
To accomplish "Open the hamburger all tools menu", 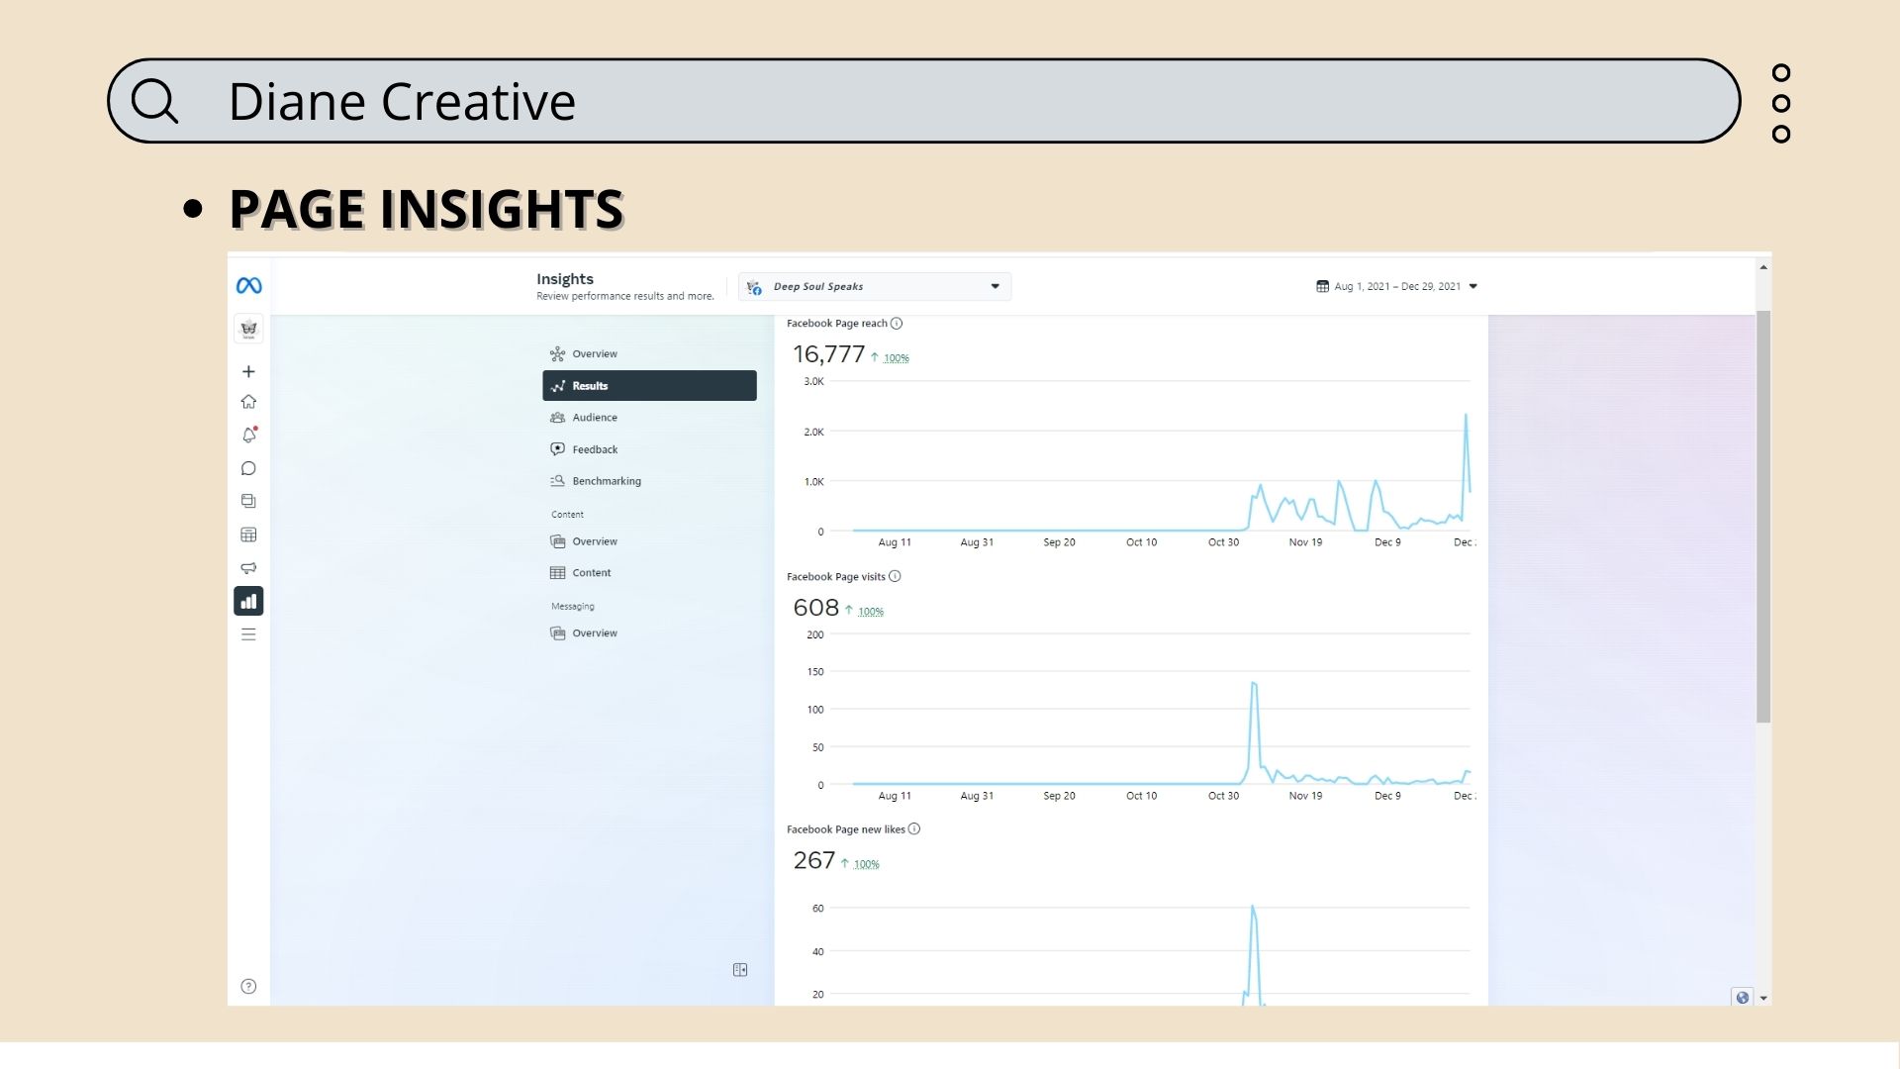I will coord(248,634).
